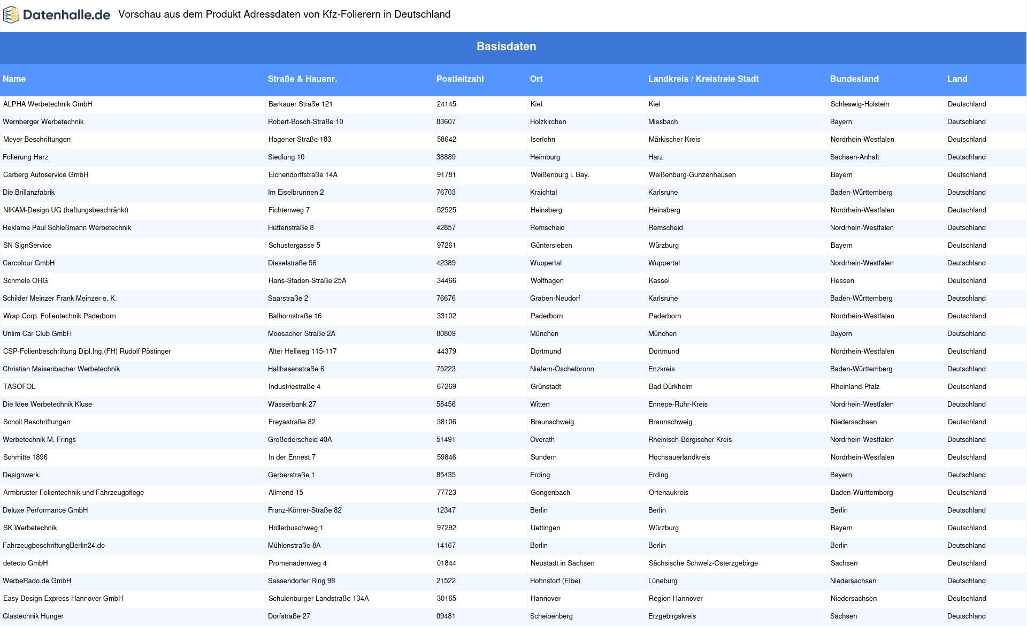Select the Landkreis / Kreisfreie Stadt header
This screenshot has height=626, width=1027.
pos(703,79)
